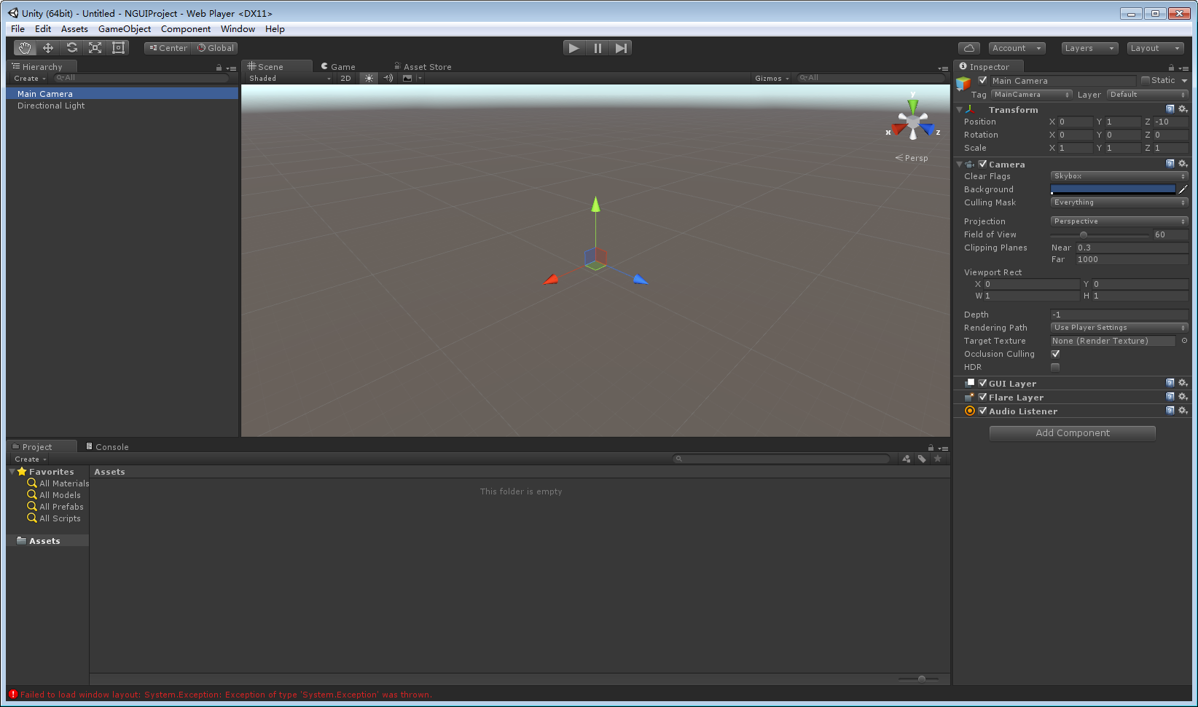Viewport: 1198px width, 707px height.
Task: Open scene effects image icon
Action: click(407, 79)
